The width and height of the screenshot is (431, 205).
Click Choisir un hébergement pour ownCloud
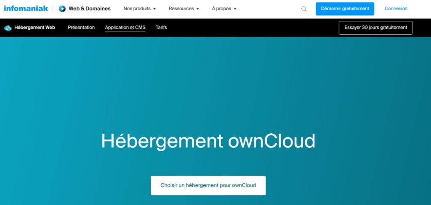[208, 185]
